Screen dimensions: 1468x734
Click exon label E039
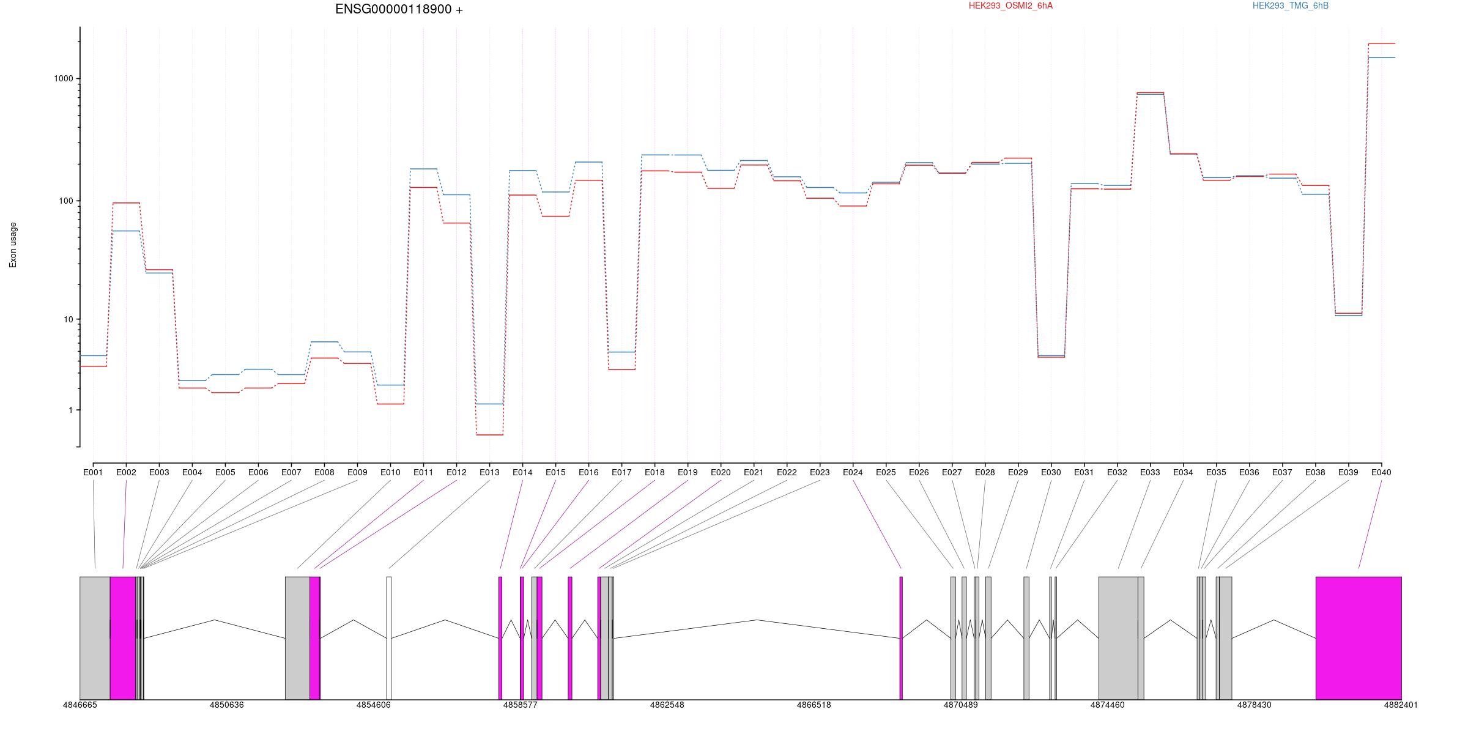(1348, 472)
